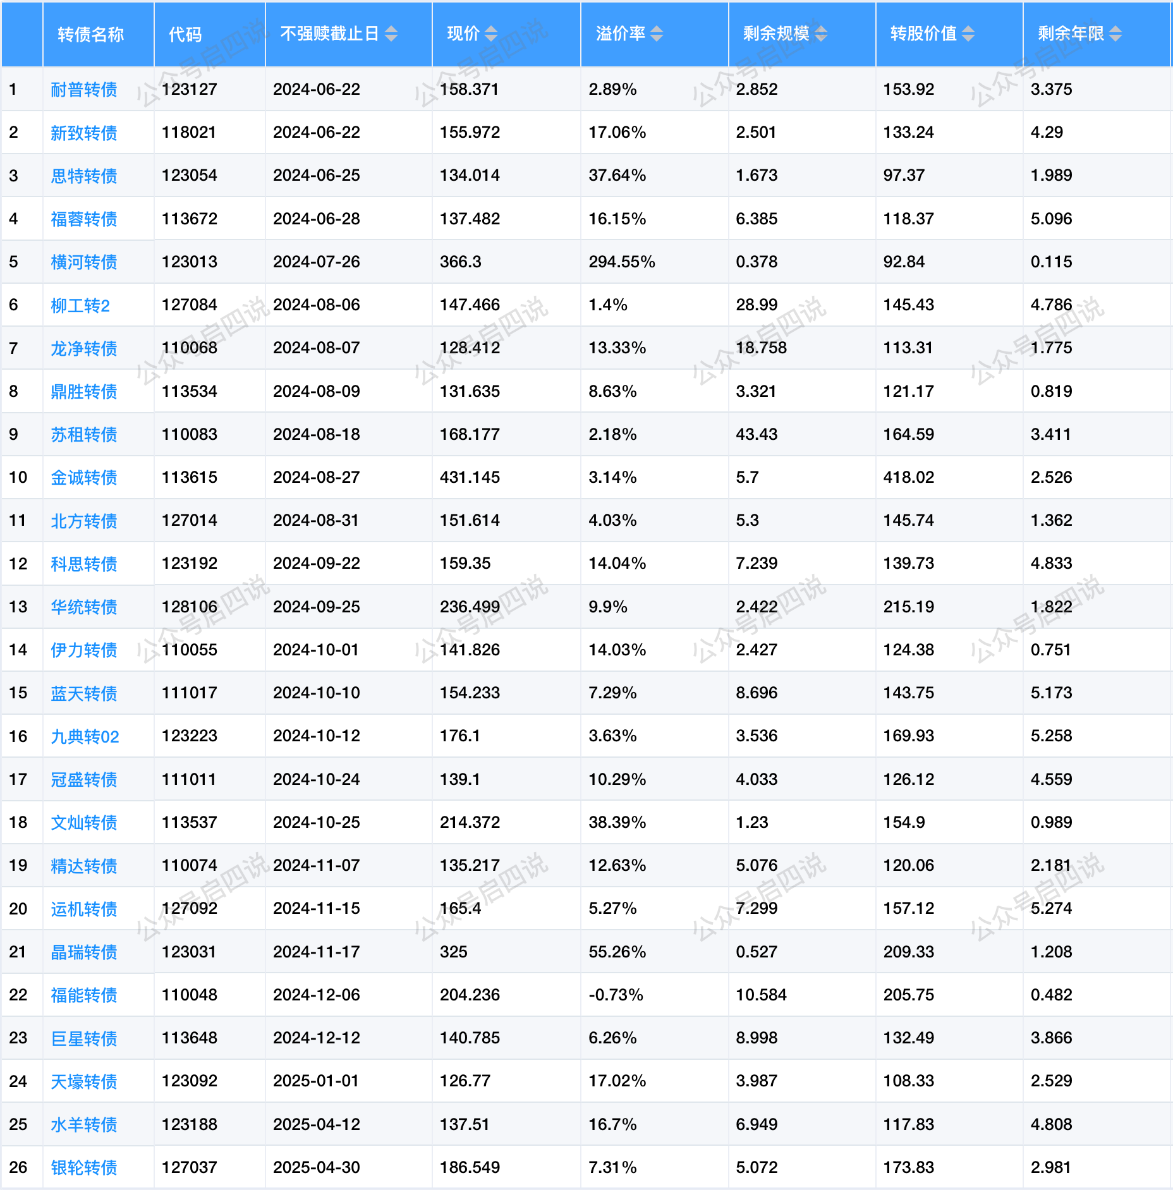Open the 耐普转债 bond link
Viewport: 1173px width, 1190px height.
point(84,90)
